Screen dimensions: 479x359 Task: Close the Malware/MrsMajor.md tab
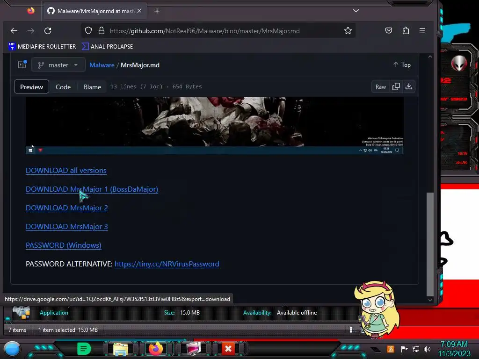[x=139, y=11]
